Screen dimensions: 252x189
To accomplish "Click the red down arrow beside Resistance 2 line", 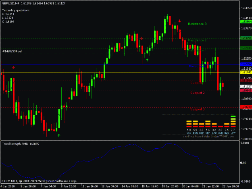I will point(142,38).
